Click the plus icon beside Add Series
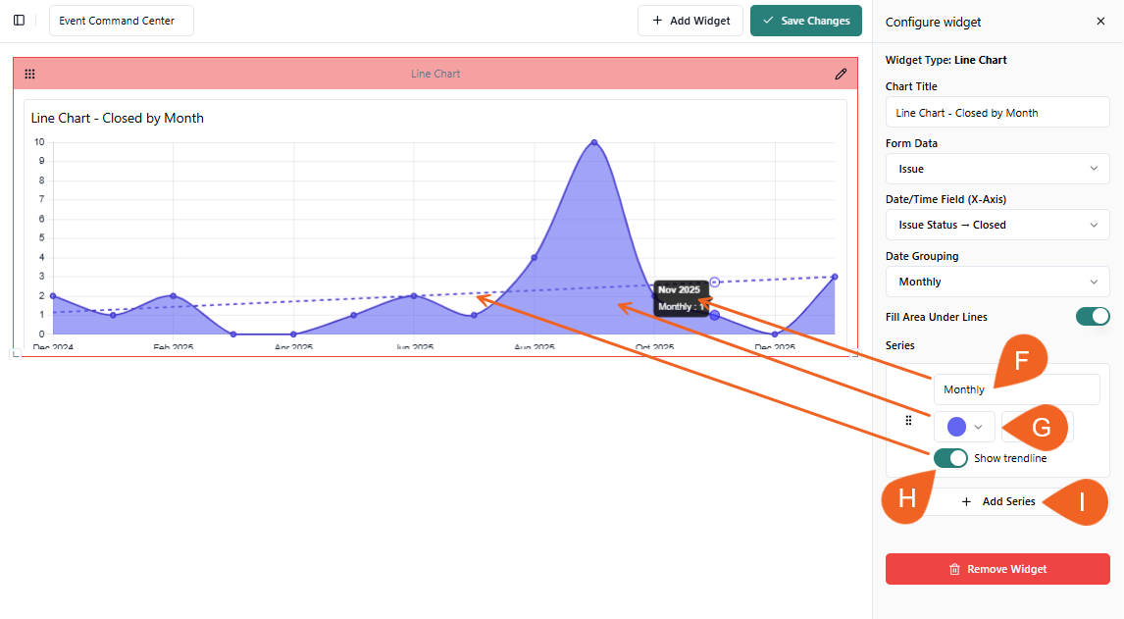Image resolution: width=1124 pixels, height=619 pixels. pos(966,501)
